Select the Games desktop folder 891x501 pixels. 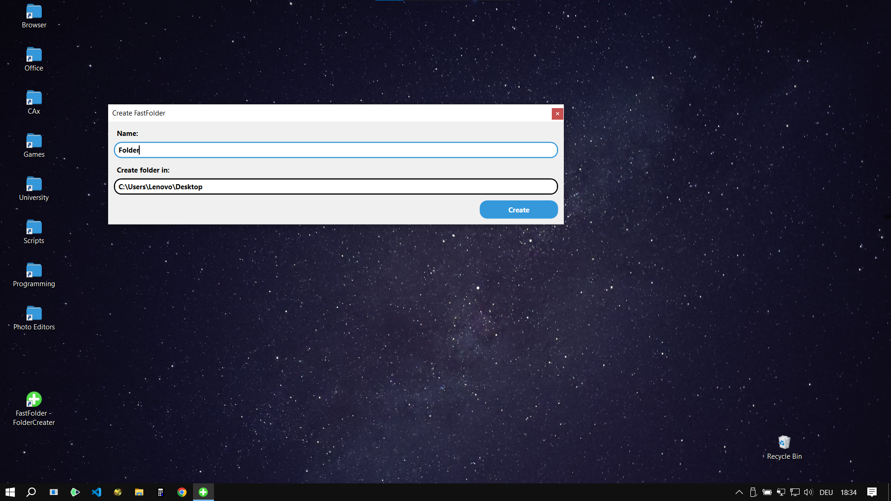(34, 142)
